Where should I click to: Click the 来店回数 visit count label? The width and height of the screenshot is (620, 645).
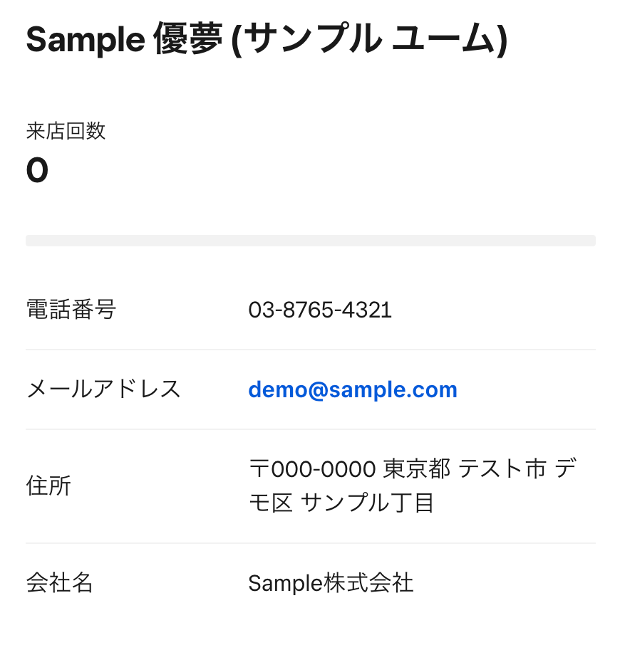click(x=66, y=131)
